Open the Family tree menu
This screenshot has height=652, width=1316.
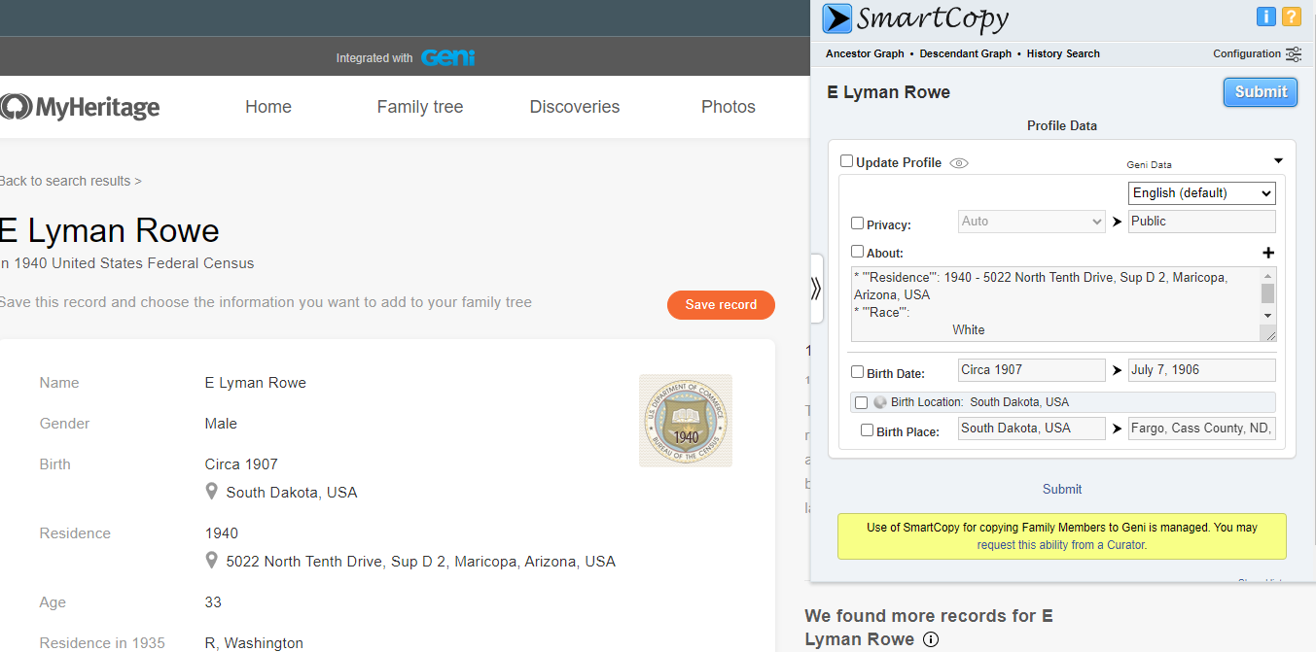pos(419,107)
